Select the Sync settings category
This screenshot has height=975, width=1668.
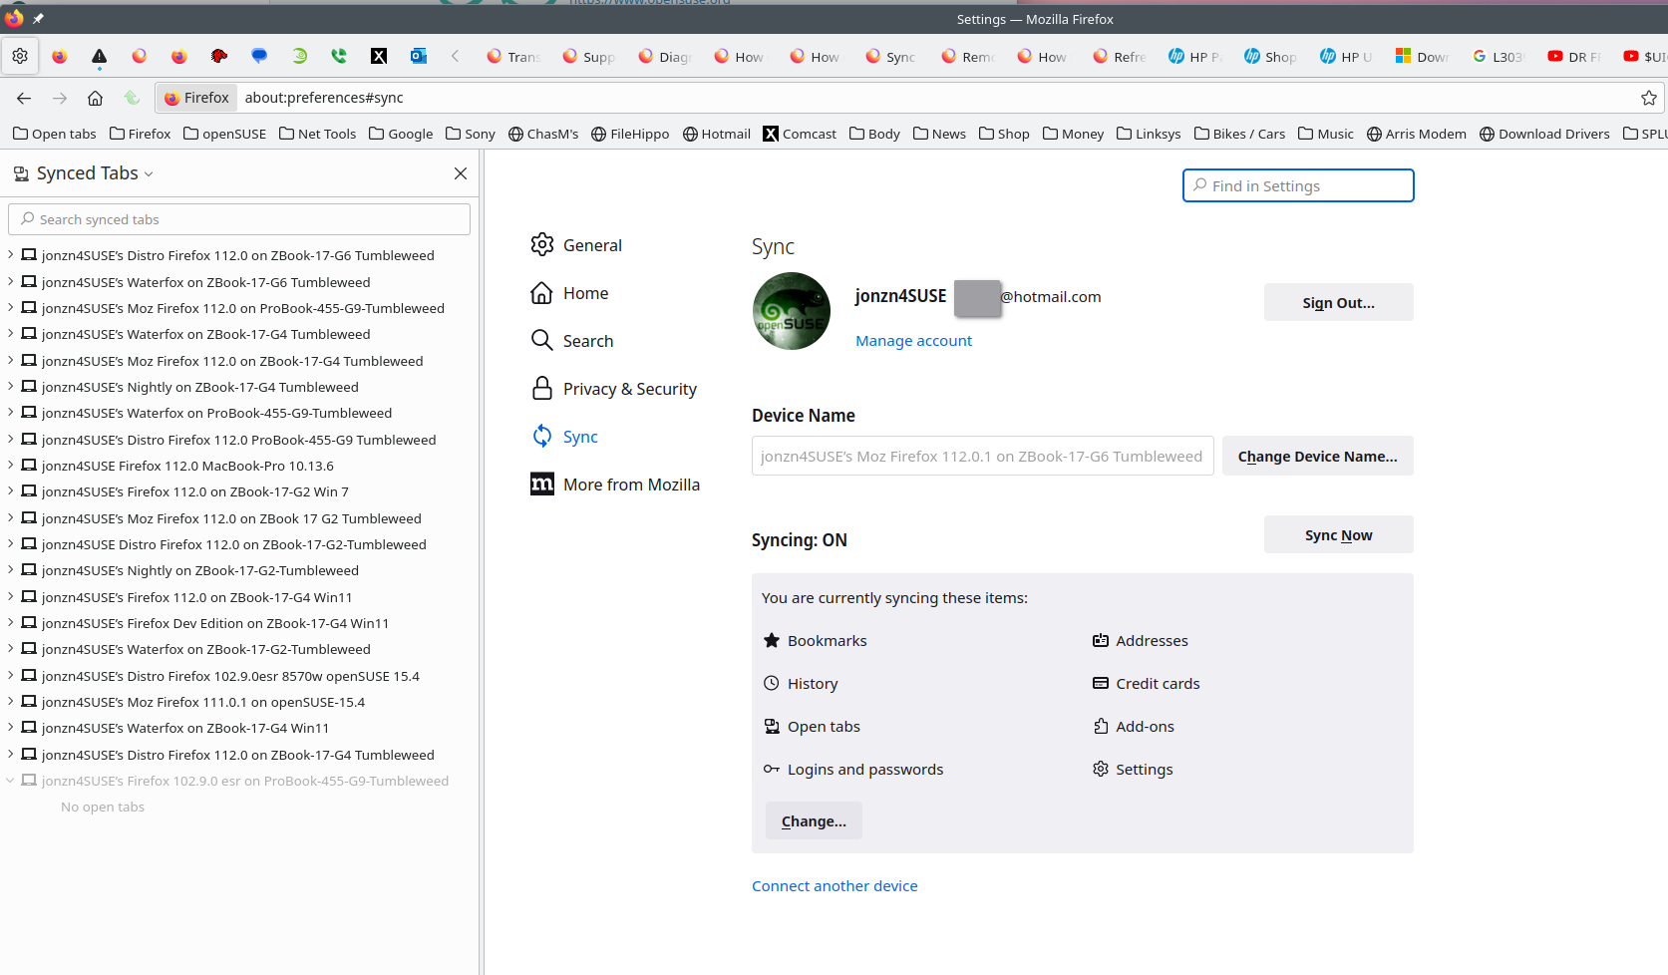[564, 437]
